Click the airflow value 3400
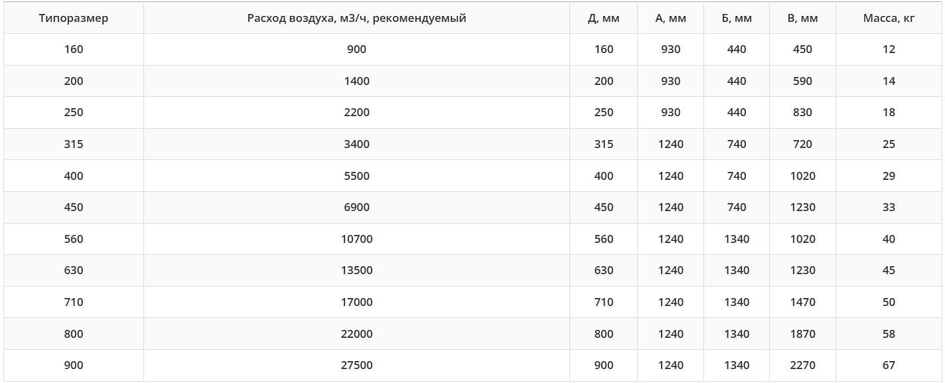The image size is (945, 383). click(356, 144)
